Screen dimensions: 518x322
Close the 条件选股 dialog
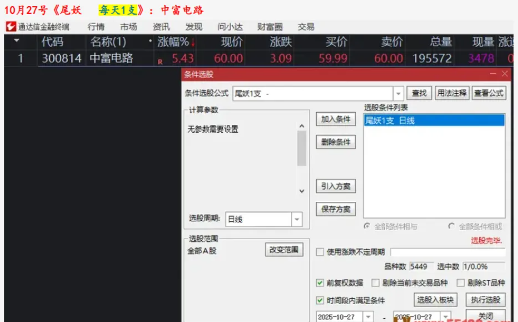[x=505, y=74]
